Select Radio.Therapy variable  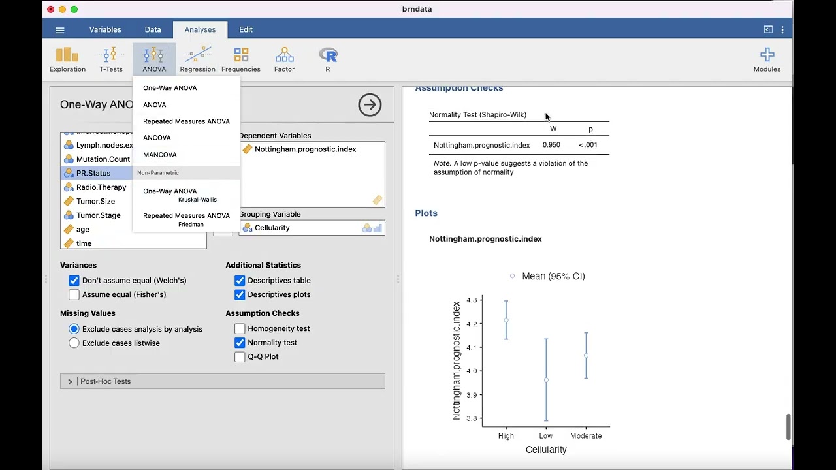[x=97, y=187]
